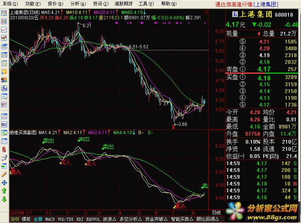Click the 5.51-5.52 price line label
This screenshot has width=301, height=223.
(139, 46)
